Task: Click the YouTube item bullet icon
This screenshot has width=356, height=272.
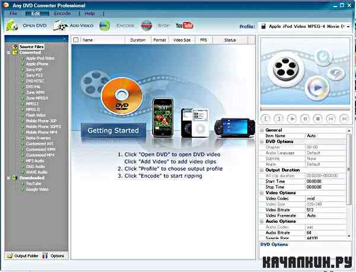Action: (23, 184)
